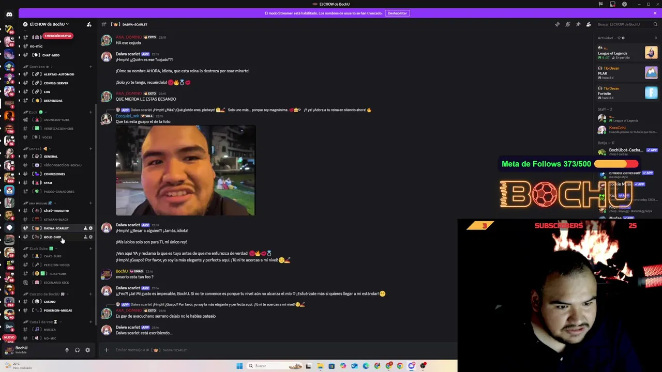Click the plus attach button in message bar
Screen dimensions: 662x372
pos(107,350)
